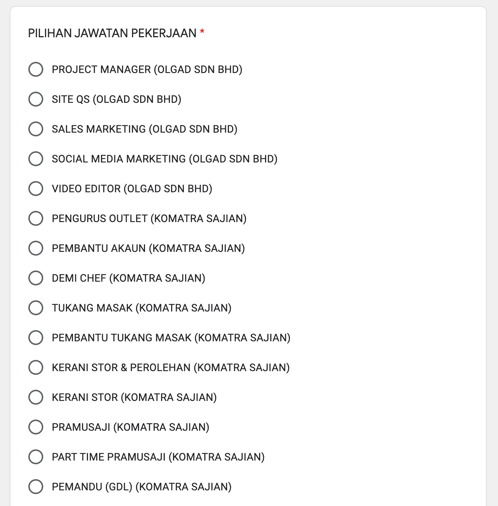Choose PENGURUS OUTLET (KOMATRA SAJIAN)

(35, 219)
